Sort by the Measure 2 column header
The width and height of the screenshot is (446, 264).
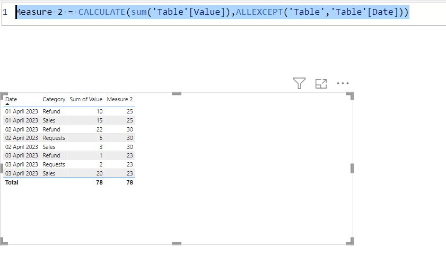120,99
